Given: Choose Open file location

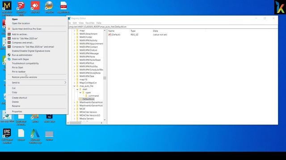Looking at the screenshot, I should [21, 24].
